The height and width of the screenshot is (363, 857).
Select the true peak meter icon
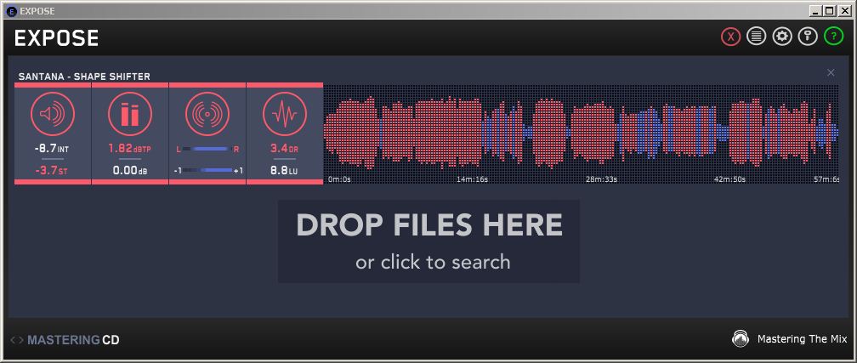click(130, 114)
